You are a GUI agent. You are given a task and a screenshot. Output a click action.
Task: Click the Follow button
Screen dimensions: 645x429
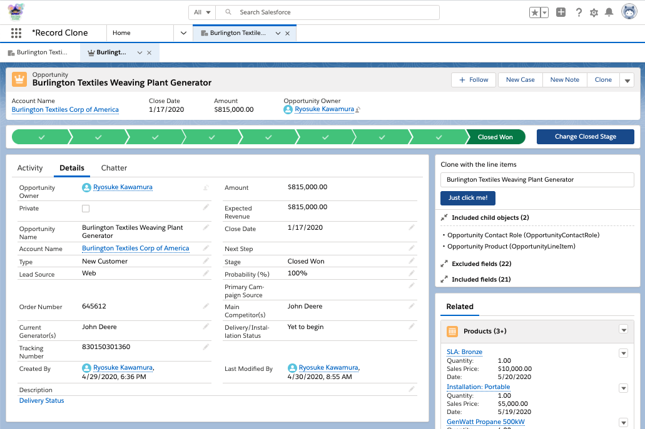coord(474,80)
